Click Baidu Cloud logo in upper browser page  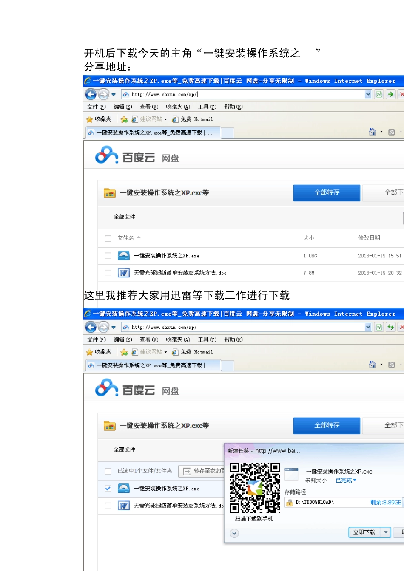[x=137, y=155]
